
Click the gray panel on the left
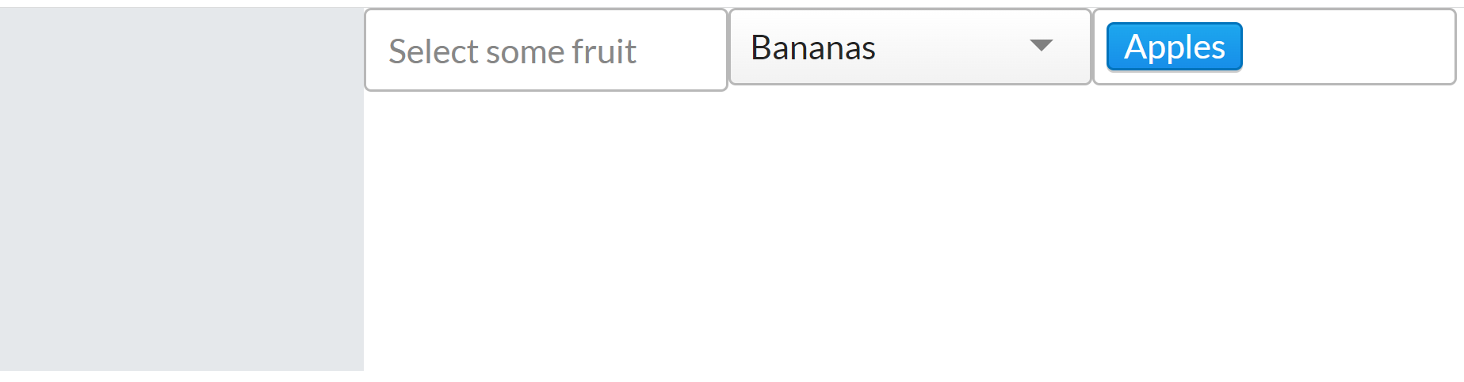tap(182, 190)
